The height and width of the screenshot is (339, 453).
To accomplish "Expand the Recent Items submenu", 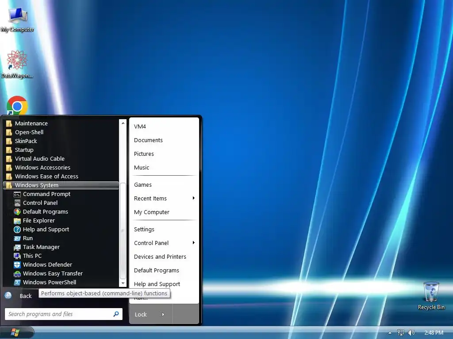I will tap(164, 198).
